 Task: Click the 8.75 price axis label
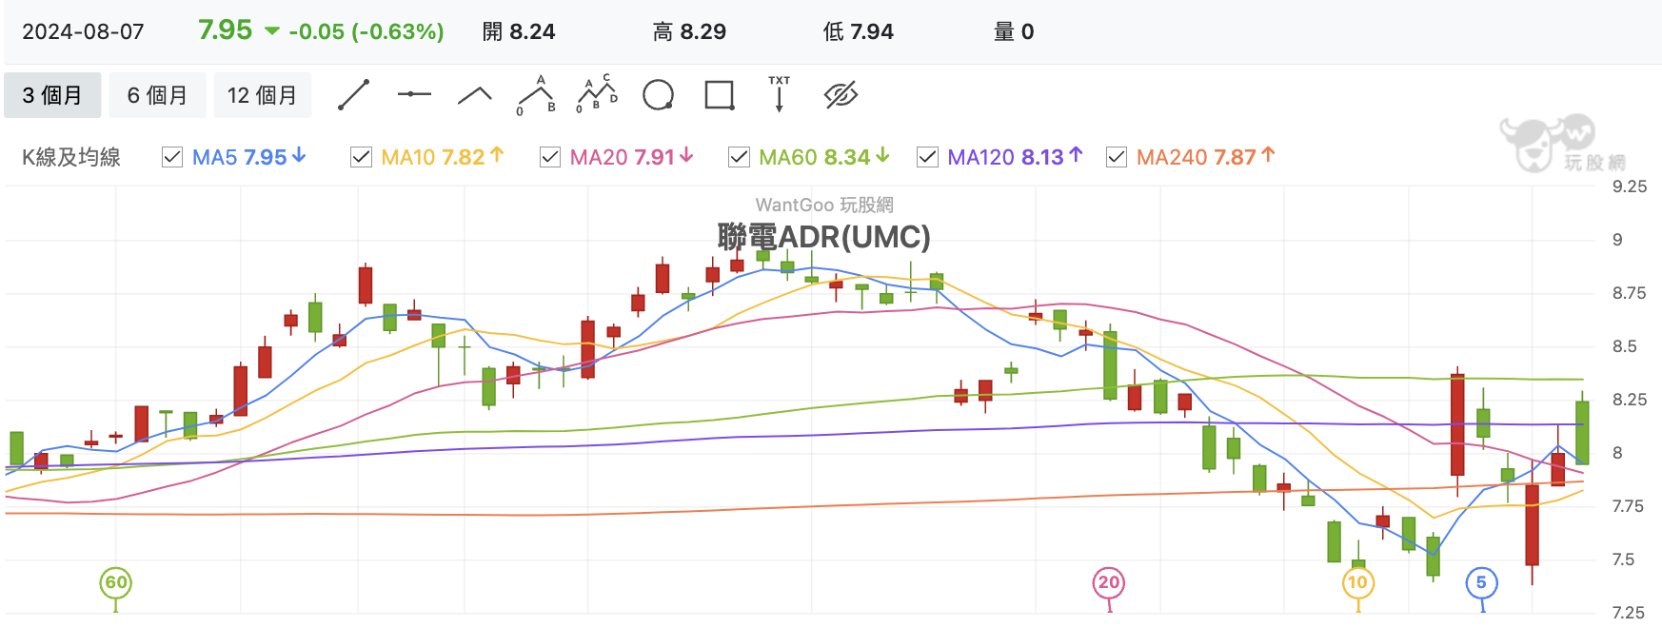(x=1629, y=293)
